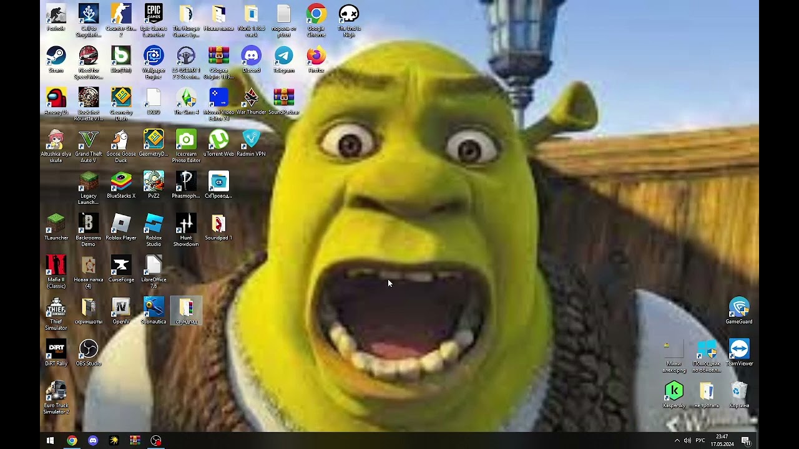The width and height of the screenshot is (799, 449).
Task: Open the volume control in the tray
Action: coord(687,440)
